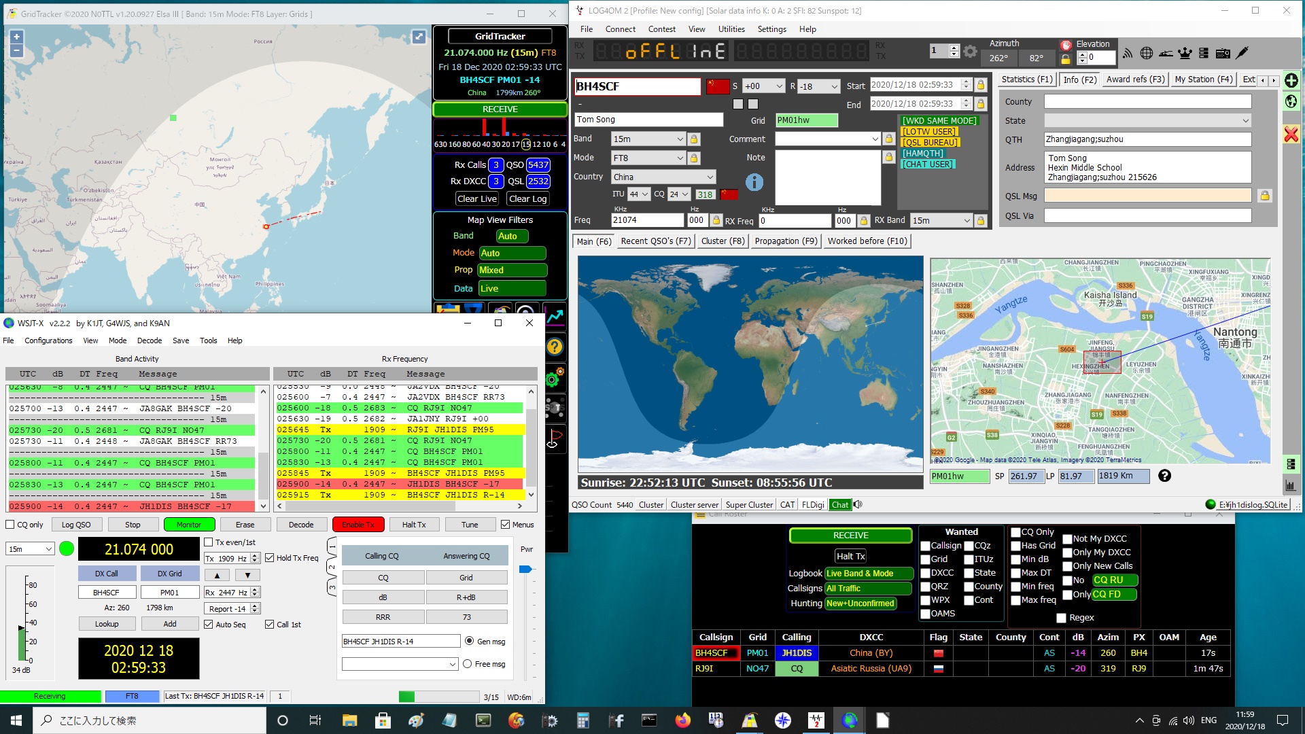Enable the CQ only checkbox in WSJT-X

pos(10,524)
